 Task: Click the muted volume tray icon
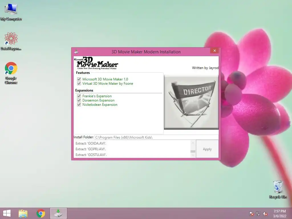(x=265, y=214)
